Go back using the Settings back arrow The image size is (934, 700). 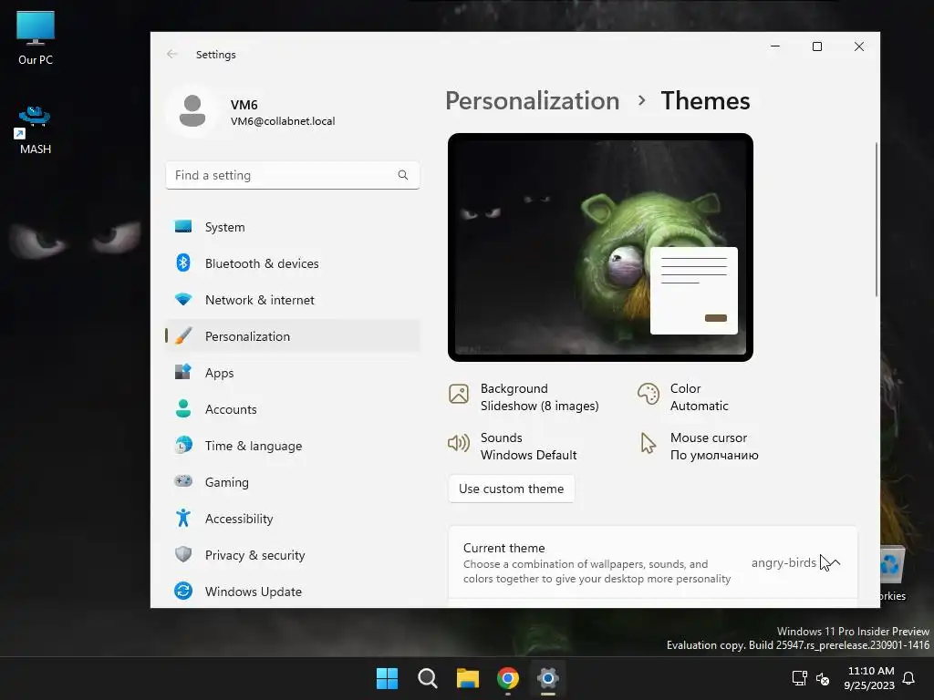point(172,54)
